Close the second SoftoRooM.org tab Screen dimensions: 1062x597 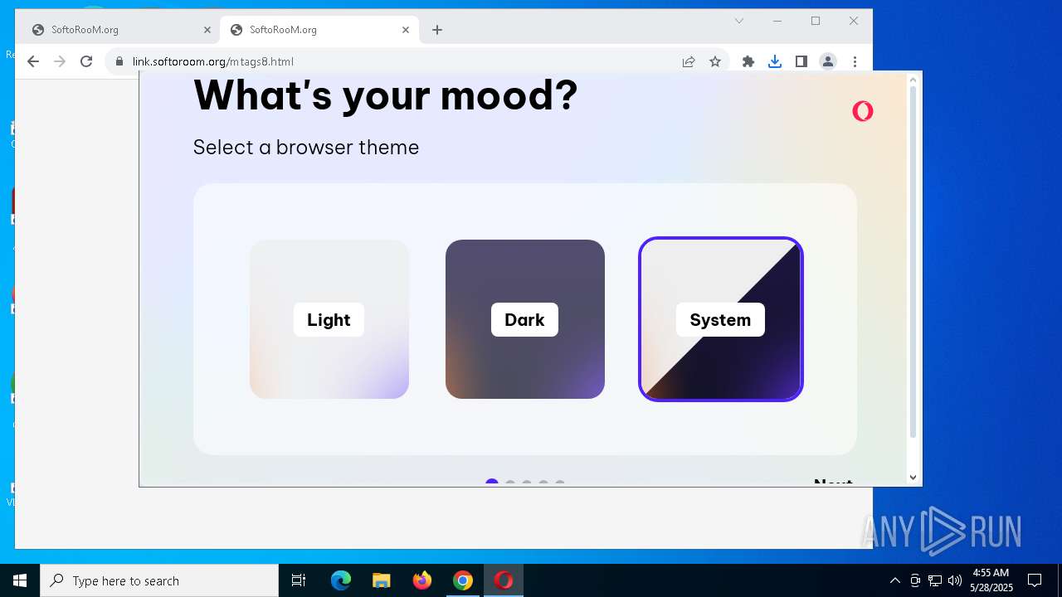tap(406, 30)
